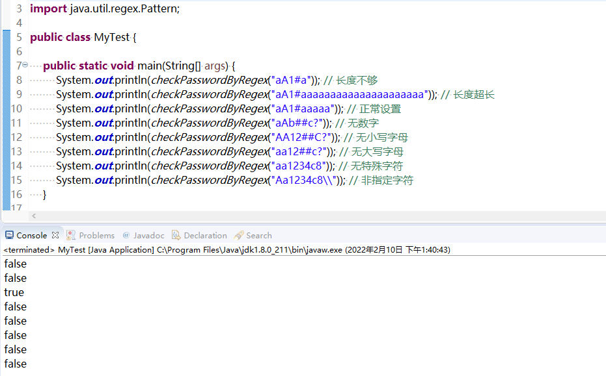Click the public class MyTest declaration
This screenshot has height=376, width=606.
(83, 37)
